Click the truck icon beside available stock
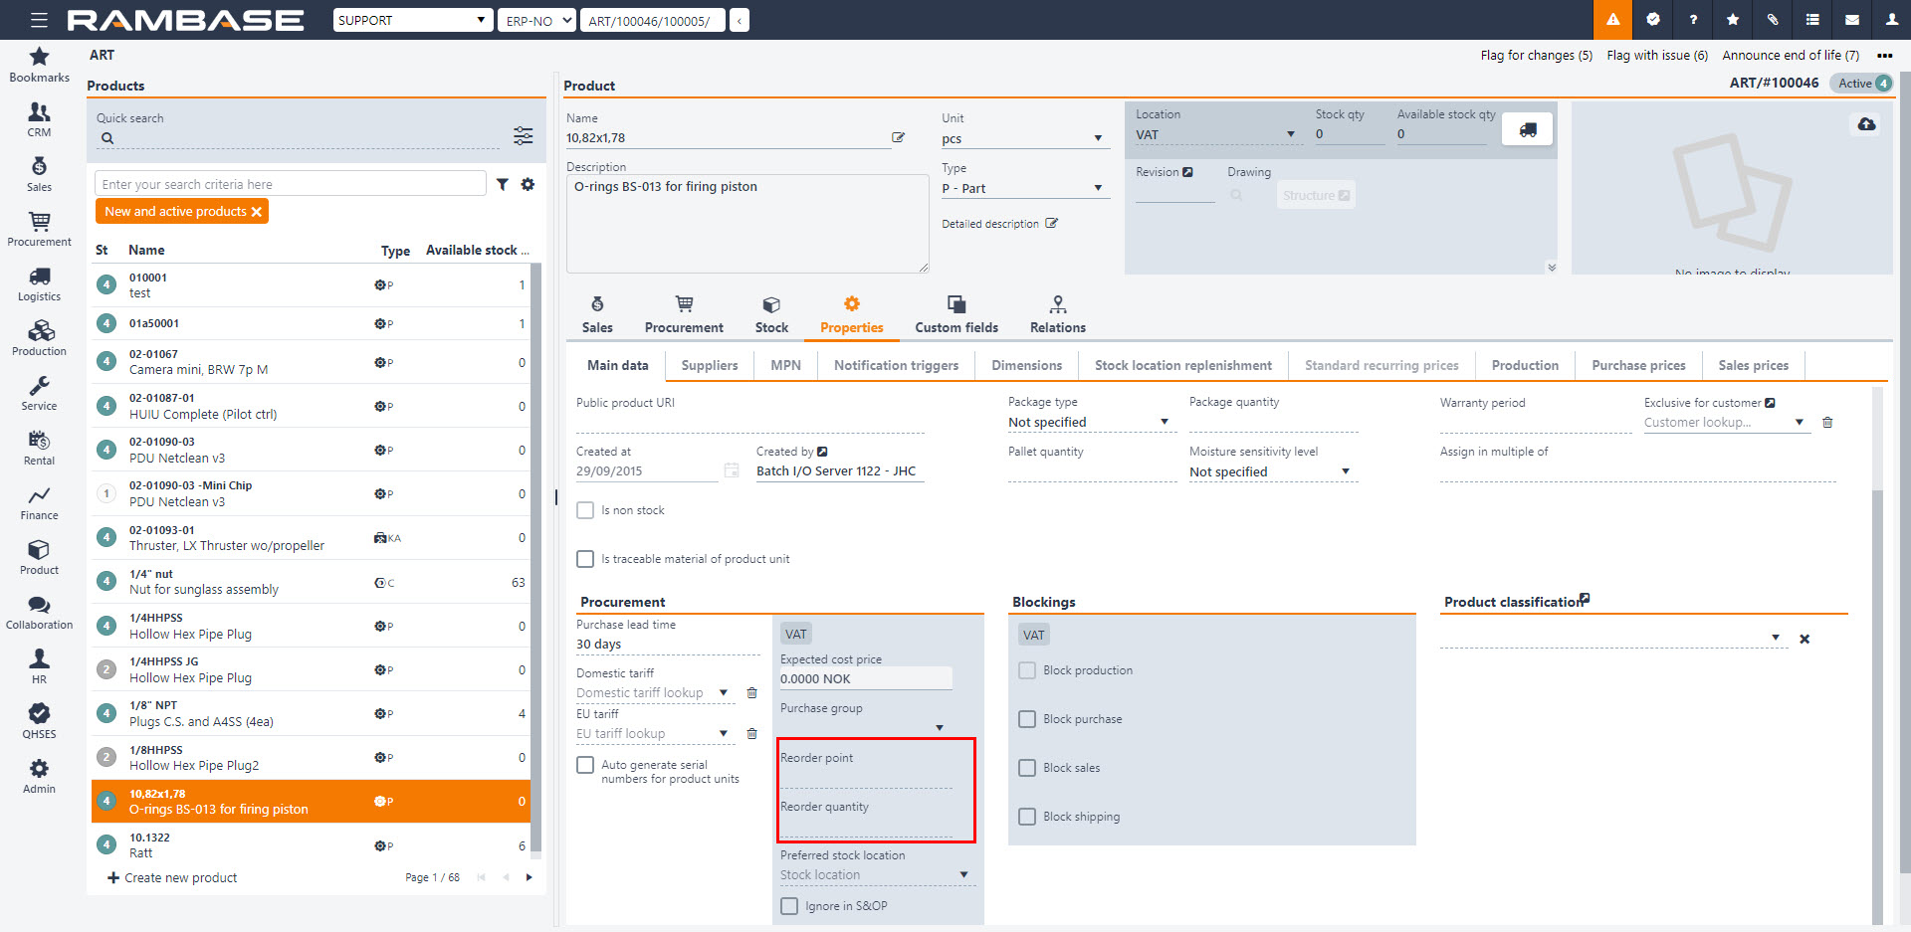 1527,130
